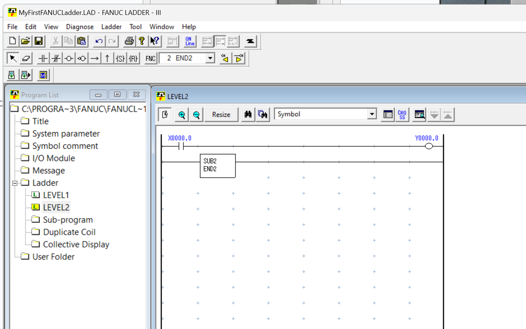Print the ladder diagram
The width and height of the screenshot is (526, 329).
pos(129,41)
